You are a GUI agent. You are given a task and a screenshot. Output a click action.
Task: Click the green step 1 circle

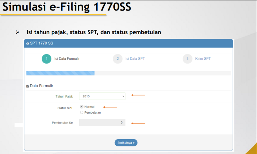tap(47, 59)
